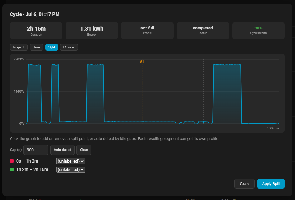Switch to the Inspect tab

19,47
